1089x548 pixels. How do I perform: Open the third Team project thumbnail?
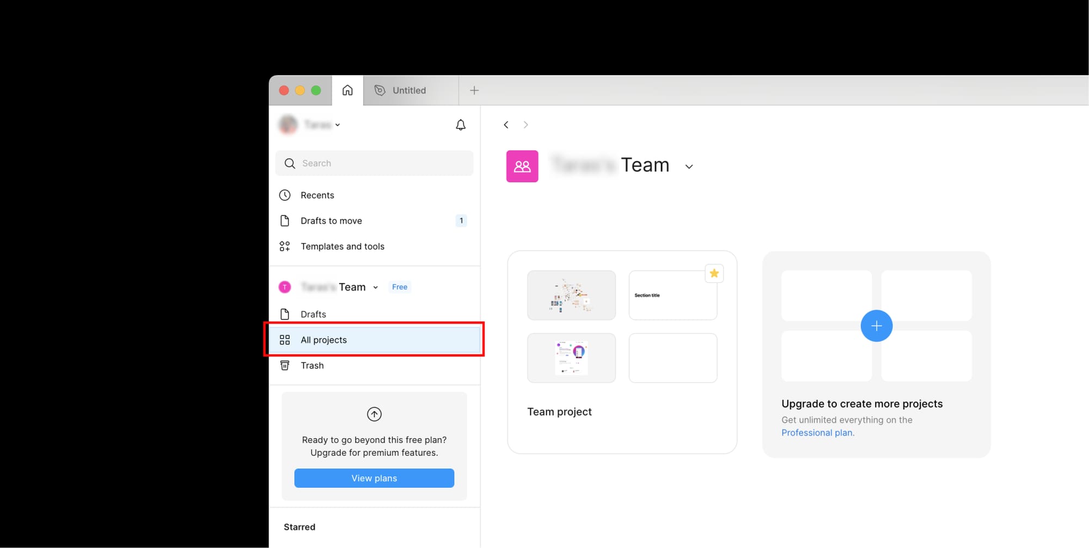[x=571, y=358]
